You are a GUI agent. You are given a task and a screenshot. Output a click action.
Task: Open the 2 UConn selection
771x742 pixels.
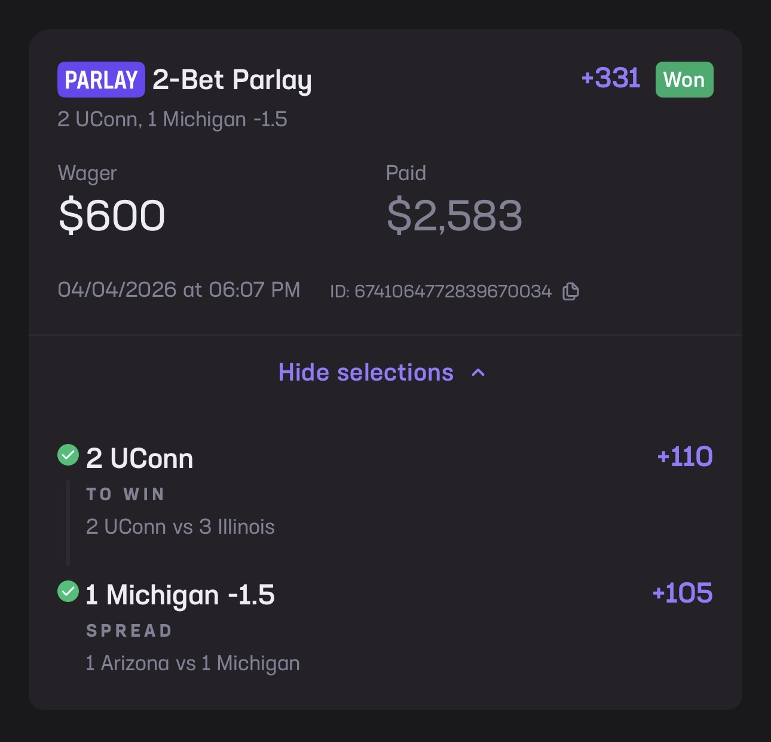[140, 459]
